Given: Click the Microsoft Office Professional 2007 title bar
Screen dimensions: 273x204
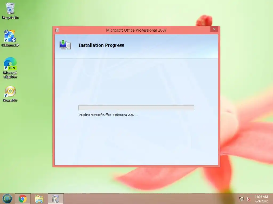Looking at the screenshot, I should [136, 30].
